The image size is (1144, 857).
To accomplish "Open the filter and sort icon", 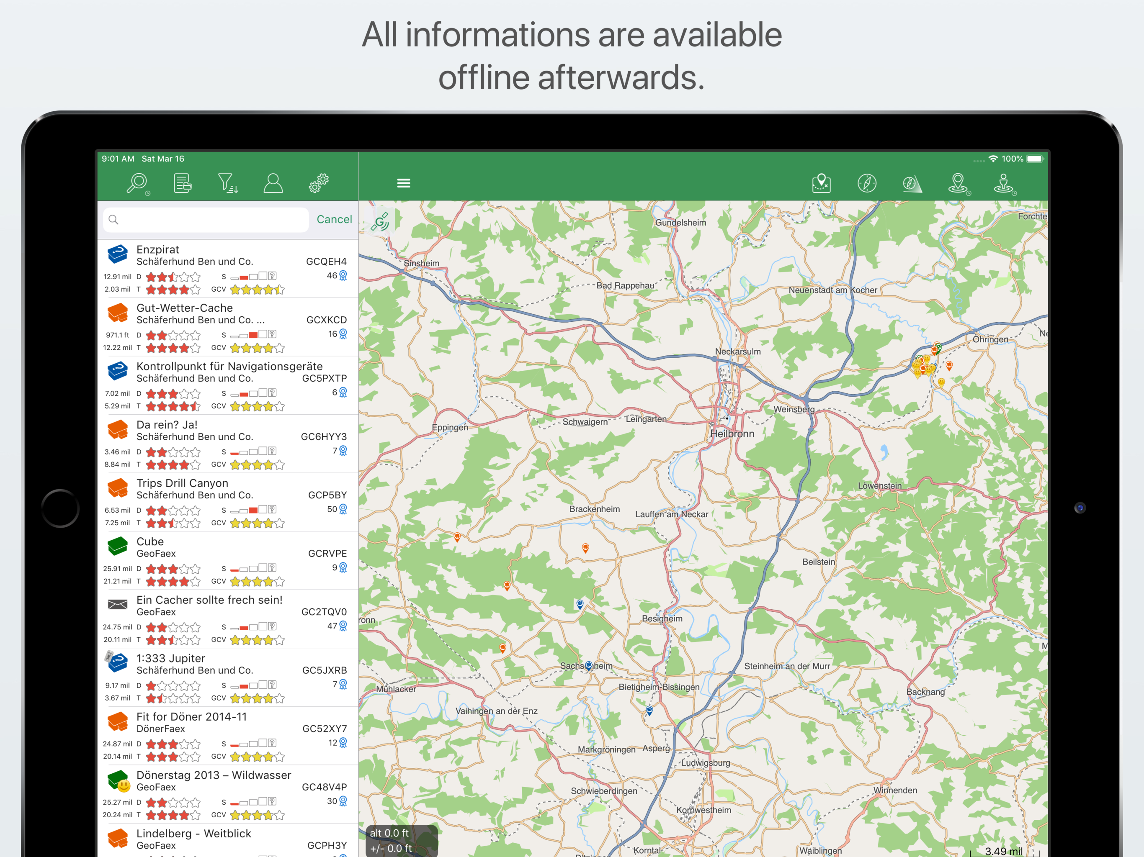I will point(227,183).
